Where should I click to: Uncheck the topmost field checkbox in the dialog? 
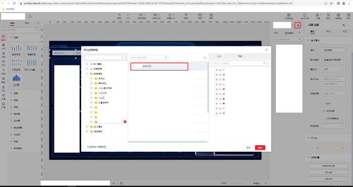tap(216, 70)
